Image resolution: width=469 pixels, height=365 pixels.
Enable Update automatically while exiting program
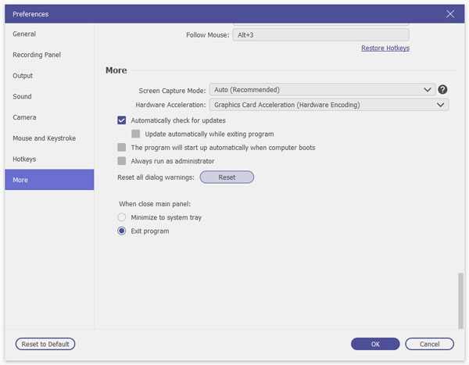[136, 134]
